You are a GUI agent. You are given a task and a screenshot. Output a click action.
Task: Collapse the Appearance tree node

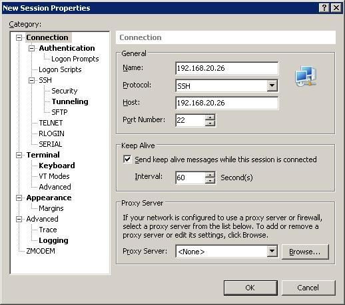point(19,198)
